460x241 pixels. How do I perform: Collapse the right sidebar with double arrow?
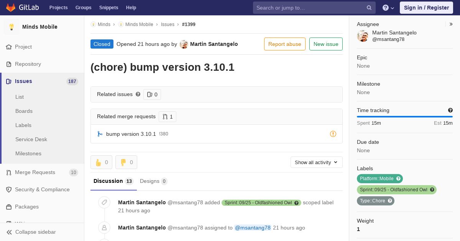pyautogui.click(x=451, y=24)
